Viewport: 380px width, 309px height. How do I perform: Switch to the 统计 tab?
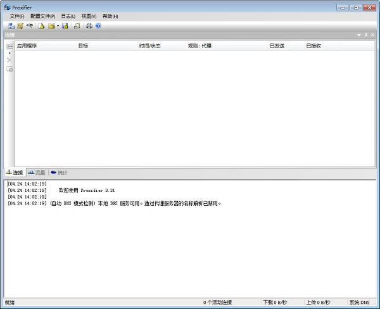click(59, 173)
